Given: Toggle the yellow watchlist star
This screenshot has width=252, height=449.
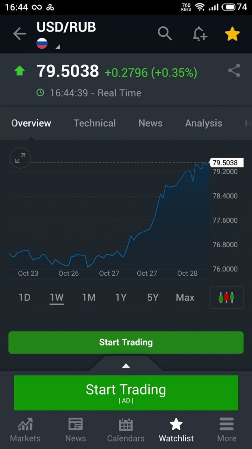Looking at the screenshot, I should (x=232, y=34).
